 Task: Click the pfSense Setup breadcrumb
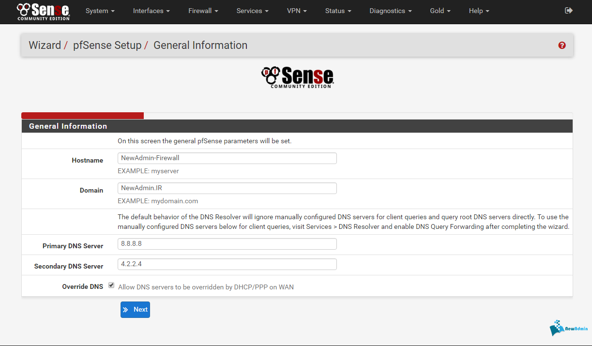click(x=107, y=45)
